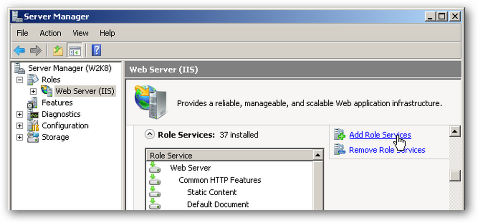
Task: Click the details pane scrollbar up arrow
Action: (455, 132)
